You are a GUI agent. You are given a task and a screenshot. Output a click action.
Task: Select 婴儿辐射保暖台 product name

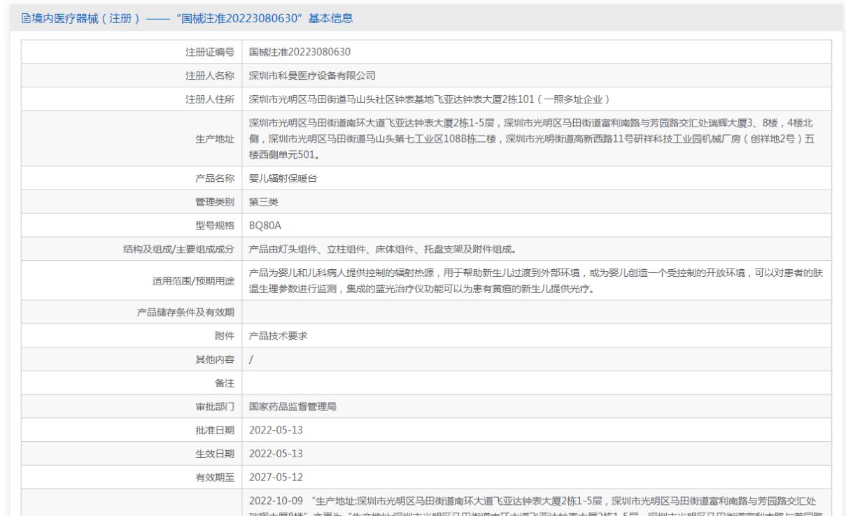pos(283,179)
